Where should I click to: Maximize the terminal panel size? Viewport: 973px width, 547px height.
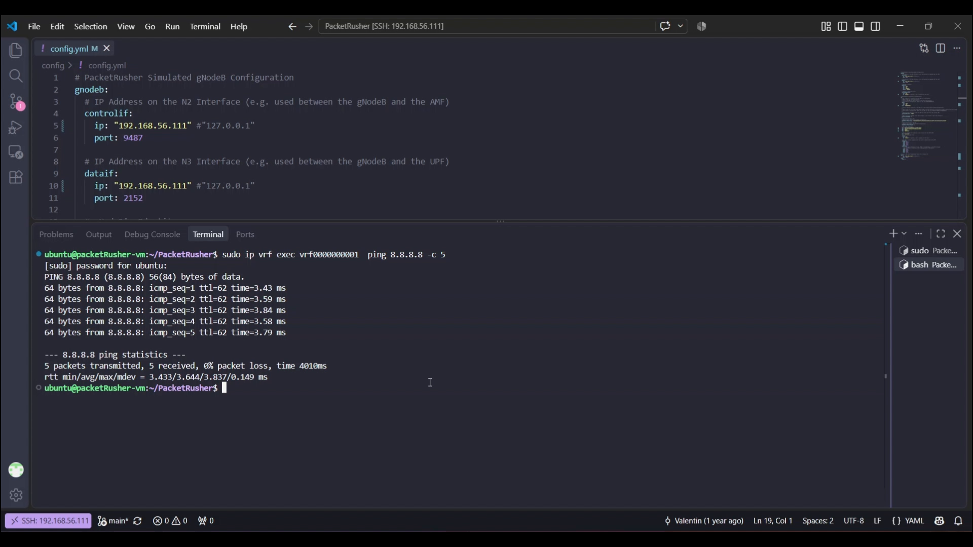(941, 234)
